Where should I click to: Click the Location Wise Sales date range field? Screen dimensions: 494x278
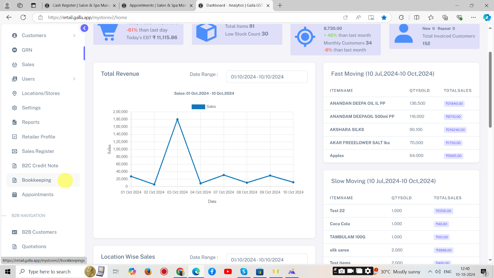(x=267, y=259)
